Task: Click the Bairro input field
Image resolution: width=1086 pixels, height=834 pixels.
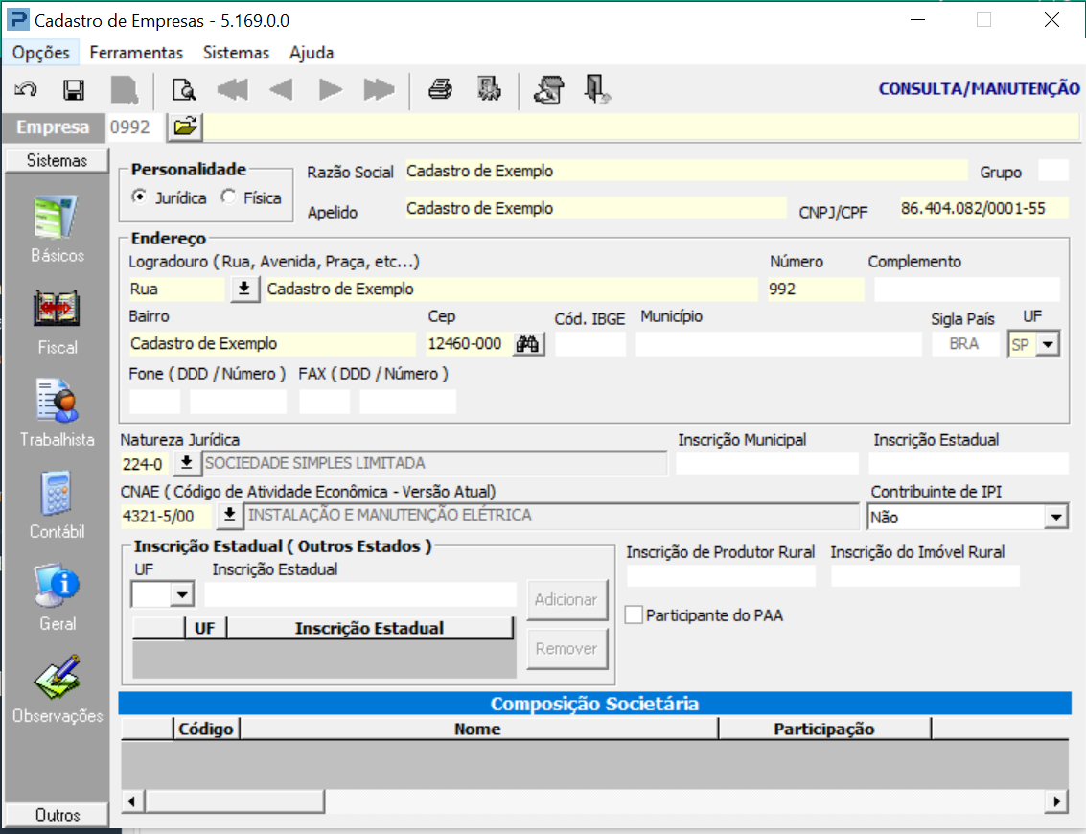Action: (x=272, y=343)
